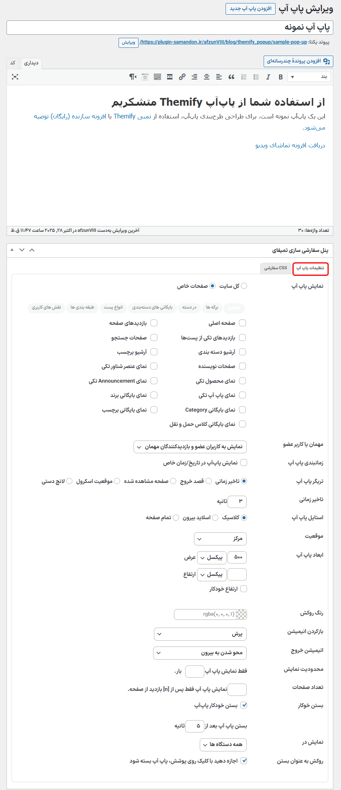Open height unit dropdown (پیکسل)
Viewport: 341px width, 790px height.
click(211, 575)
